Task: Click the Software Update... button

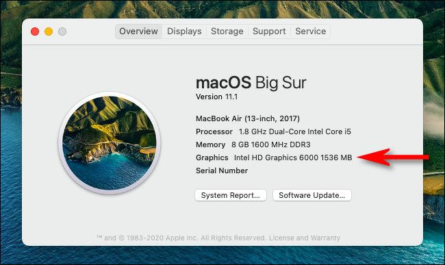Action: 312,195
